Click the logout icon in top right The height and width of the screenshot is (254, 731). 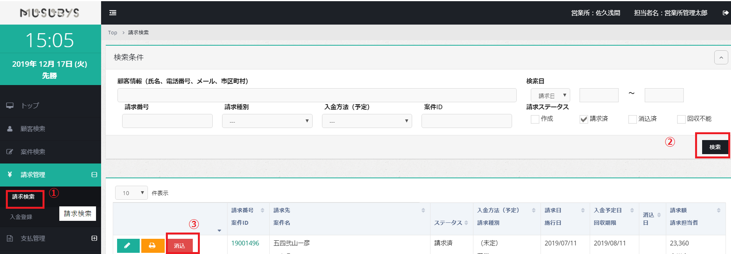726,13
